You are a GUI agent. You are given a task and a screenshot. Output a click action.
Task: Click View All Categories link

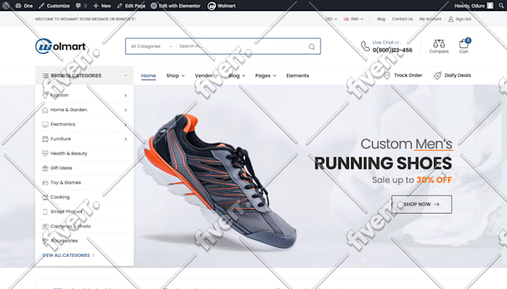coord(69,255)
